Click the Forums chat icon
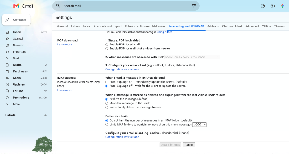 pos(7,91)
